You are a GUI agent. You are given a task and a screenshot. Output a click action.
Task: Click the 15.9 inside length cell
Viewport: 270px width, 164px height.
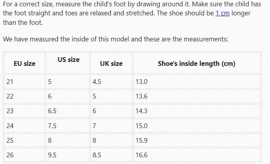tap(141, 140)
